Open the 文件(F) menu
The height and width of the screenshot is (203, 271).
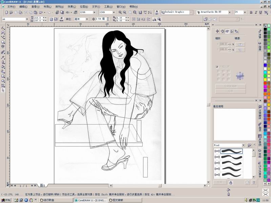tap(11, 6)
